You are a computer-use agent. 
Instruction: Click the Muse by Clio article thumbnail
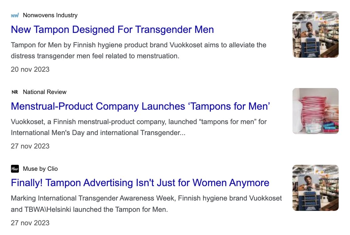(x=315, y=188)
